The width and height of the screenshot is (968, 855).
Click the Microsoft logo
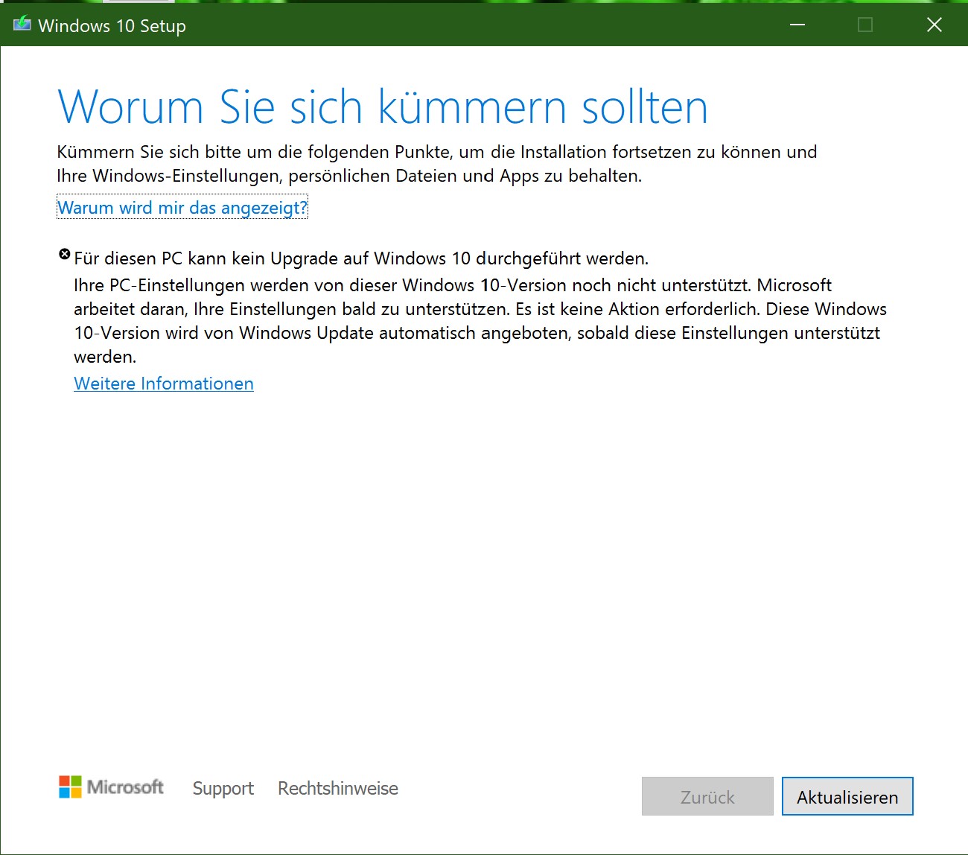(x=111, y=787)
